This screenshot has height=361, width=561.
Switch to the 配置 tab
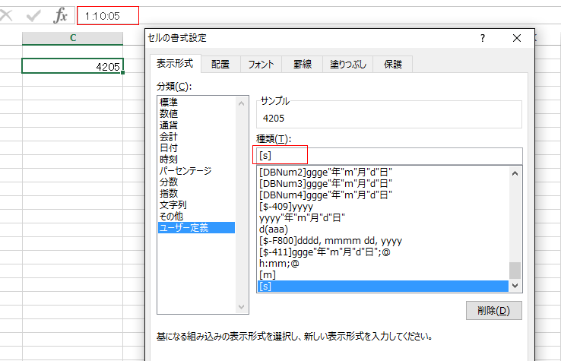(220, 65)
